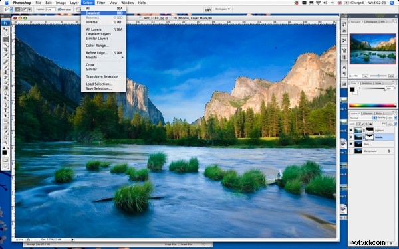Select the Path Selection tool
Image resolution: width=399 pixels, height=249 pixels.
tap(5, 115)
